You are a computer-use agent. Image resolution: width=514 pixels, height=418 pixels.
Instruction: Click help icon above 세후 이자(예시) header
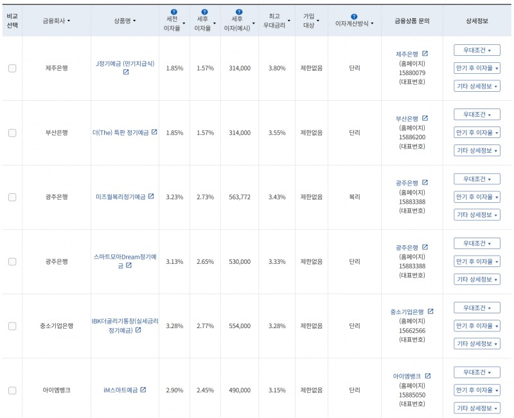239,12
